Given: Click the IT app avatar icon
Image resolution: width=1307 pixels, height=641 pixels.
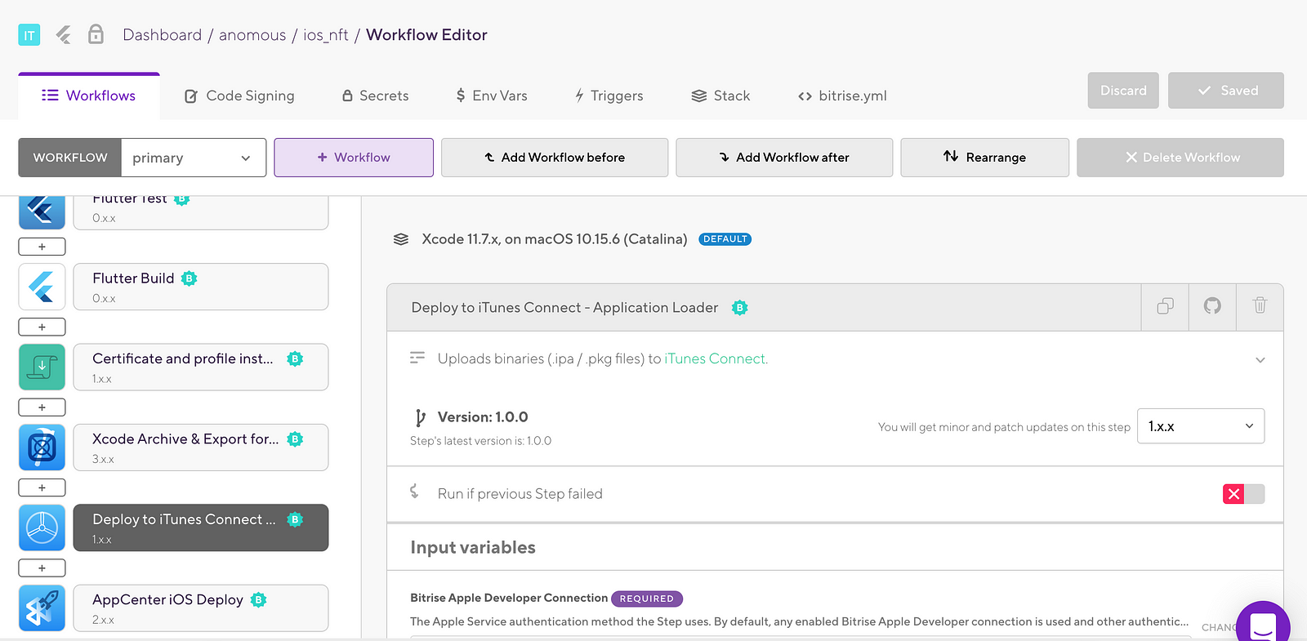Looking at the screenshot, I should (x=29, y=35).
